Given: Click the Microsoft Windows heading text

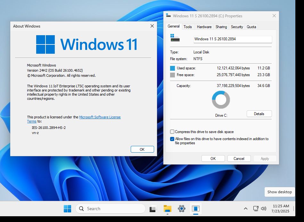Looking at the screenshot, I should coord(42,66).
